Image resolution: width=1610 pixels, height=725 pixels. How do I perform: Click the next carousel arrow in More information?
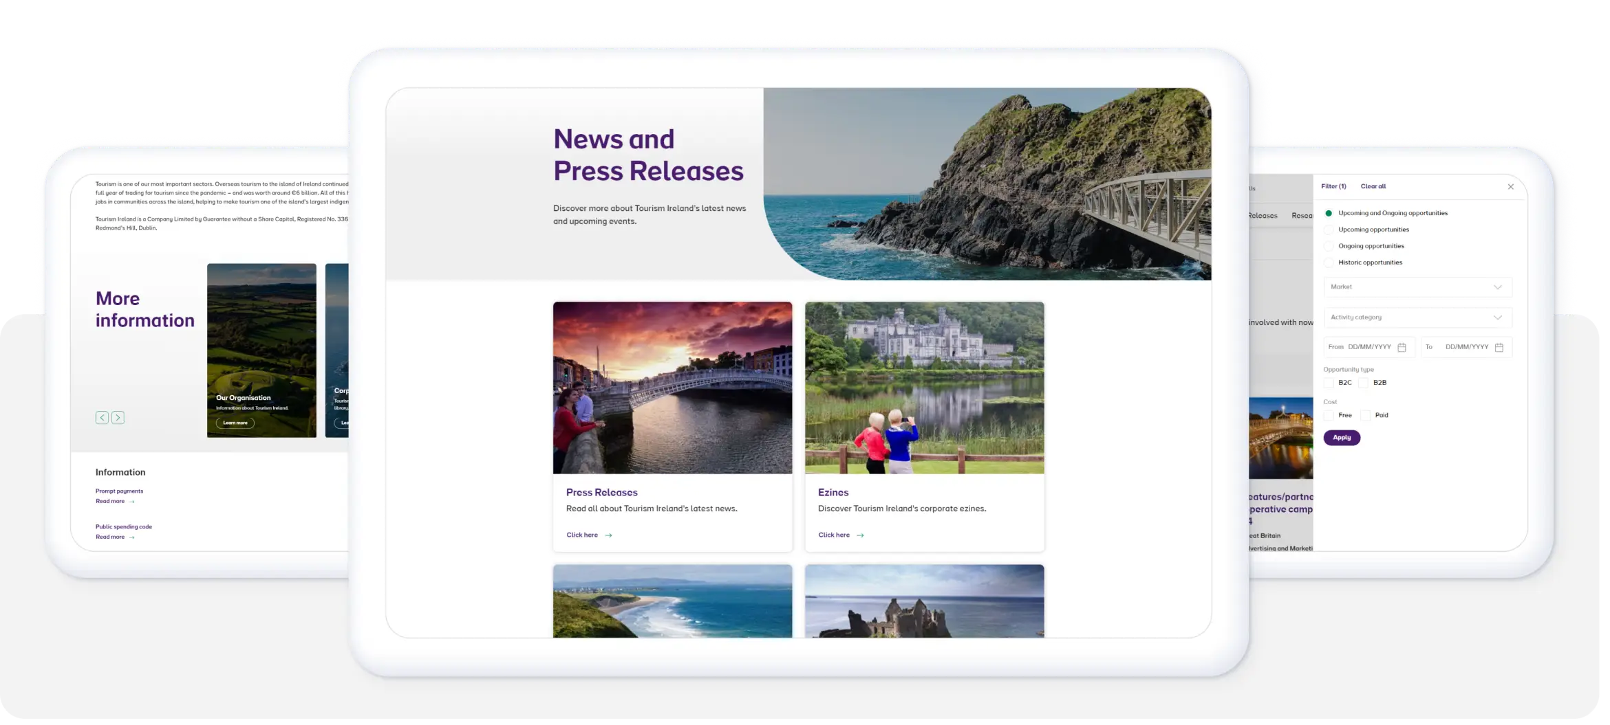coord(118,417)
